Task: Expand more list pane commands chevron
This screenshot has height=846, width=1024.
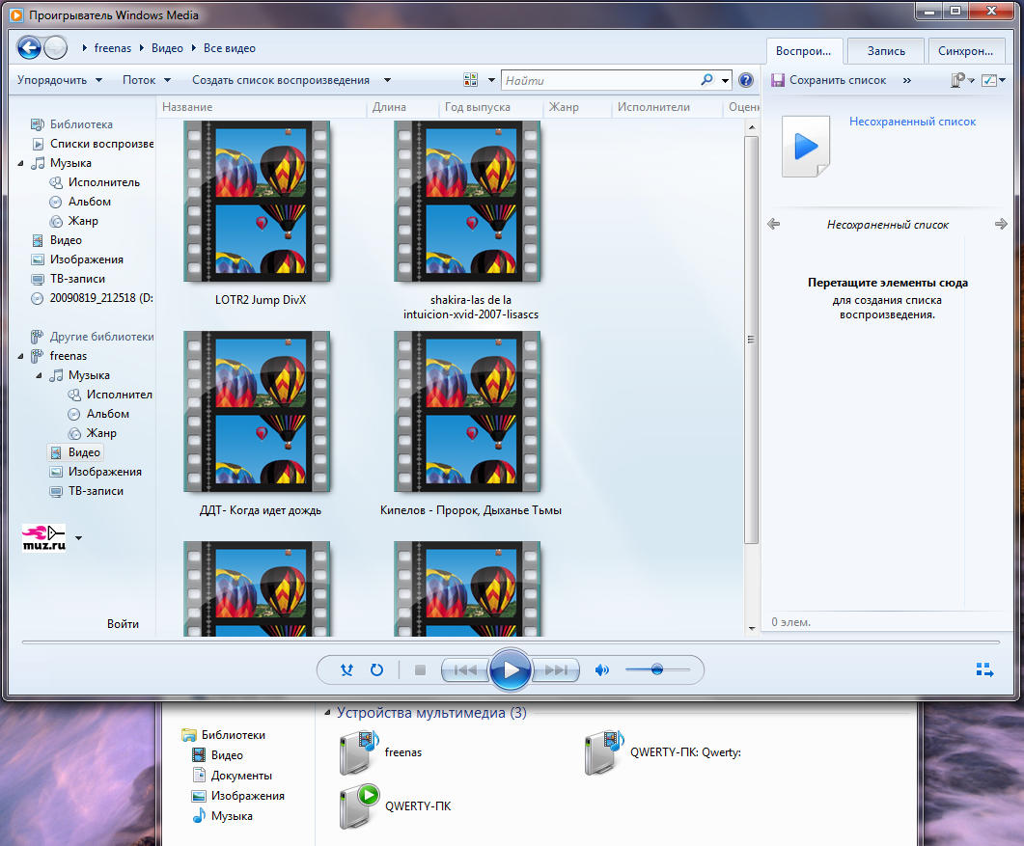Action: (x=906, y=80)
